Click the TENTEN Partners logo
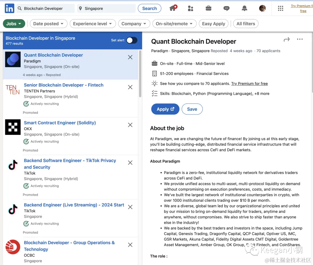 tap(13, 89)
